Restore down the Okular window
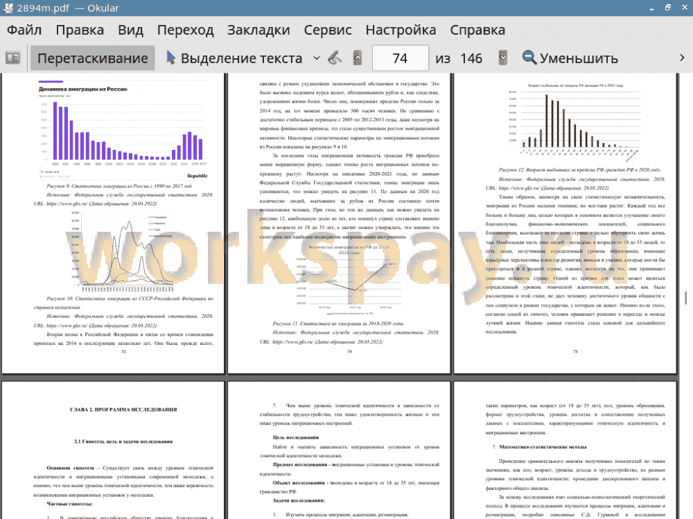693x519 pixels. (668, 8)
